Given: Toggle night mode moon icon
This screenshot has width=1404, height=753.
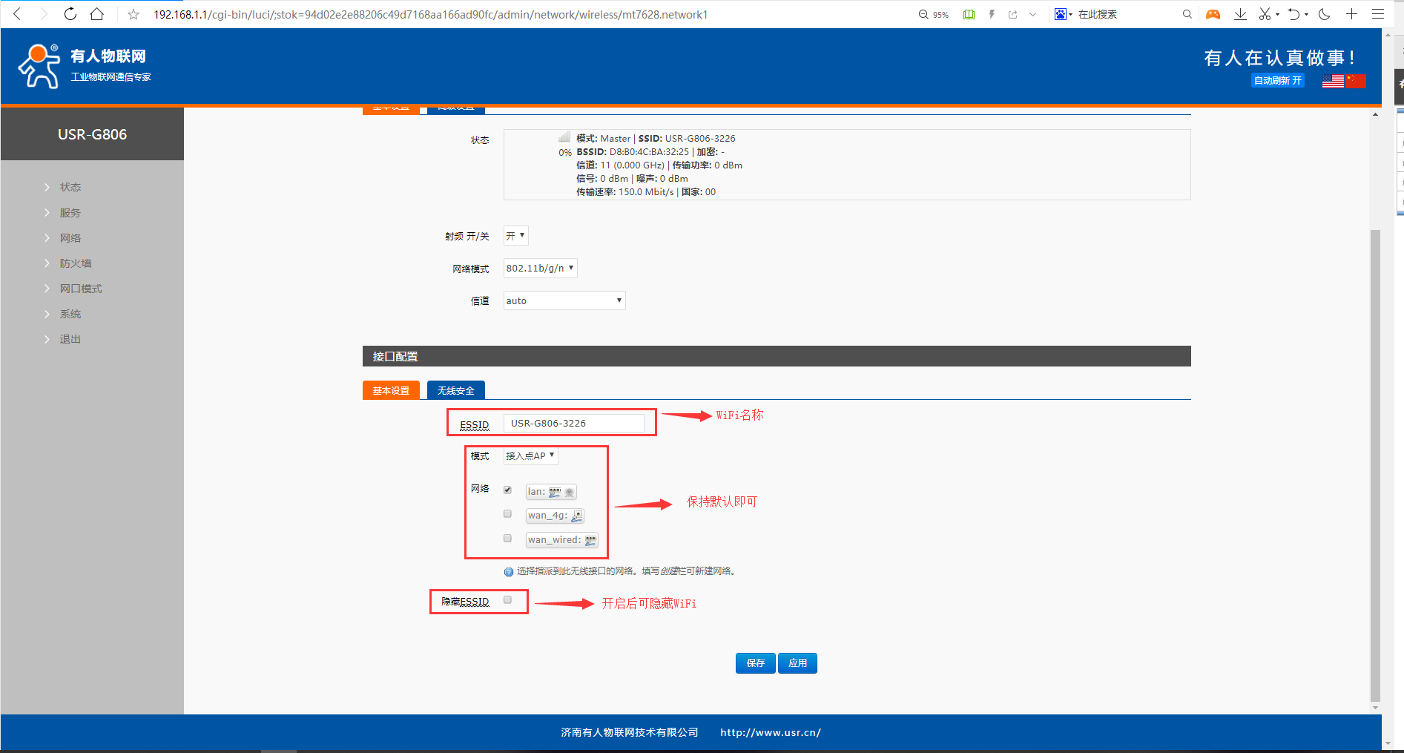Looking at the screenshot, I should (x=1324, y=14).
